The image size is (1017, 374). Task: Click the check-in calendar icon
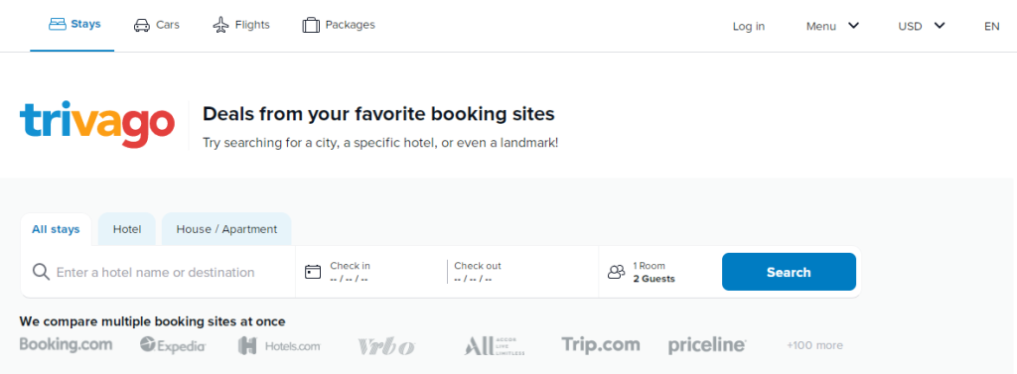313,272
